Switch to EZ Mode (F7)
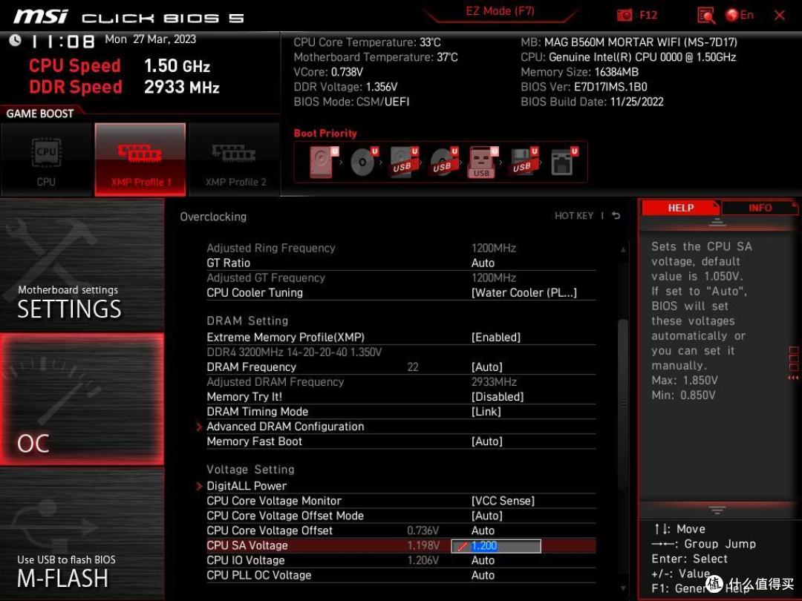This screenshot has height=601, width=802. 500,11
